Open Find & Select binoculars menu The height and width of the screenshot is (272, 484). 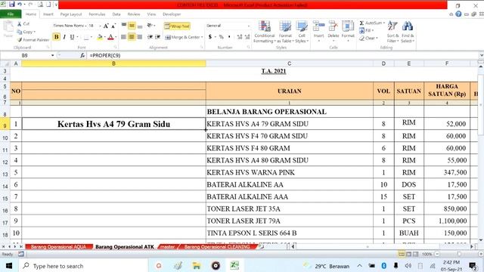[x=408, y=32]
